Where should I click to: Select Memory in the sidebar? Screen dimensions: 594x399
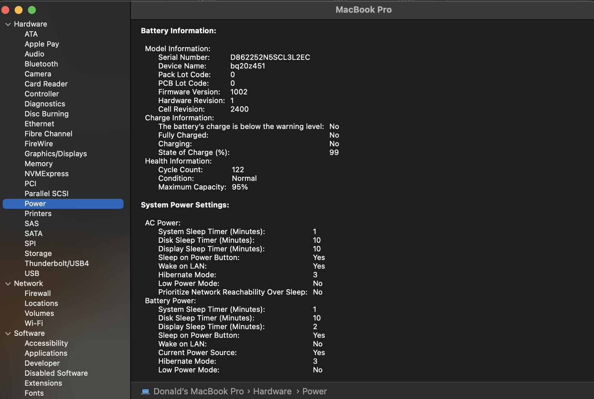pyautogui.click(x=38, y=164)
